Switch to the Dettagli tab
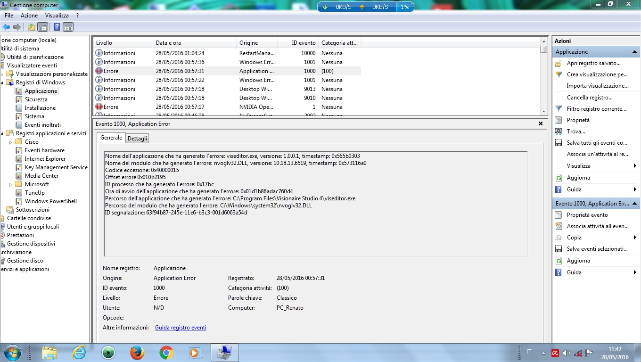The height and width of the screenshot is (362, 641). (x=138, y=138)
